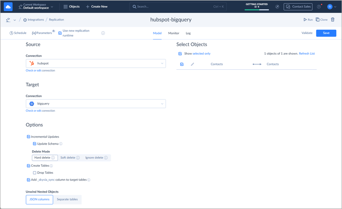
Task: Toggle the Create Tables checkbox
Action: (29, 166)
